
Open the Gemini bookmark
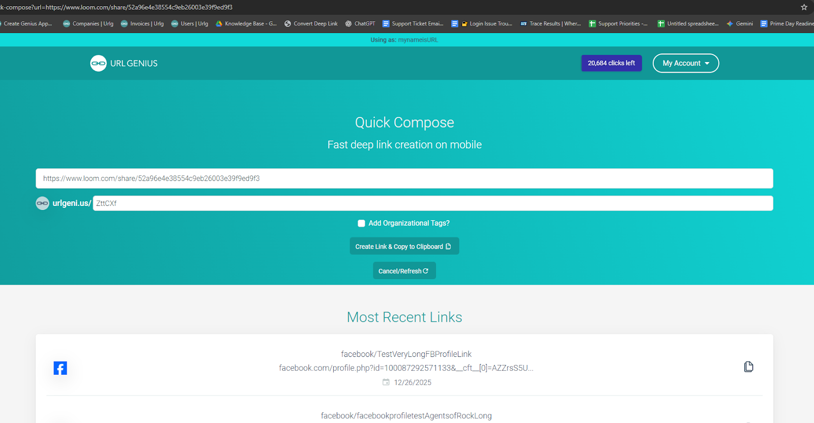click(740, 23)
